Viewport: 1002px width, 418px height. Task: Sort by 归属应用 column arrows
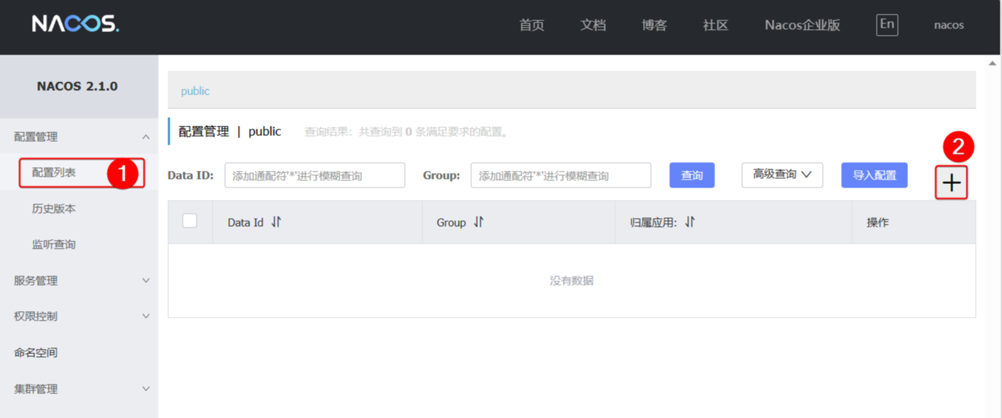690,222
